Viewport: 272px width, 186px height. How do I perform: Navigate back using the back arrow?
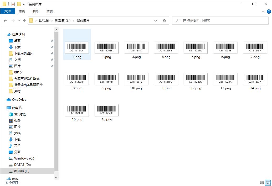point(5,20)
